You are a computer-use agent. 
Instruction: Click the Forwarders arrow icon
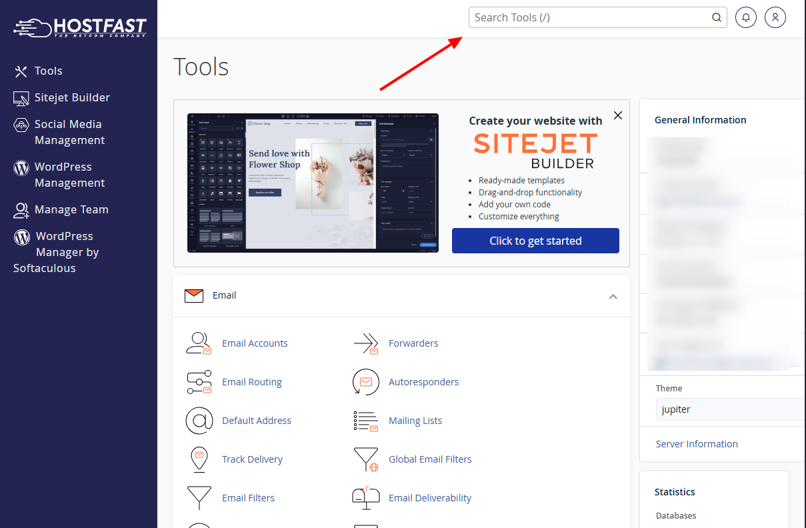[x=366, y=343]
